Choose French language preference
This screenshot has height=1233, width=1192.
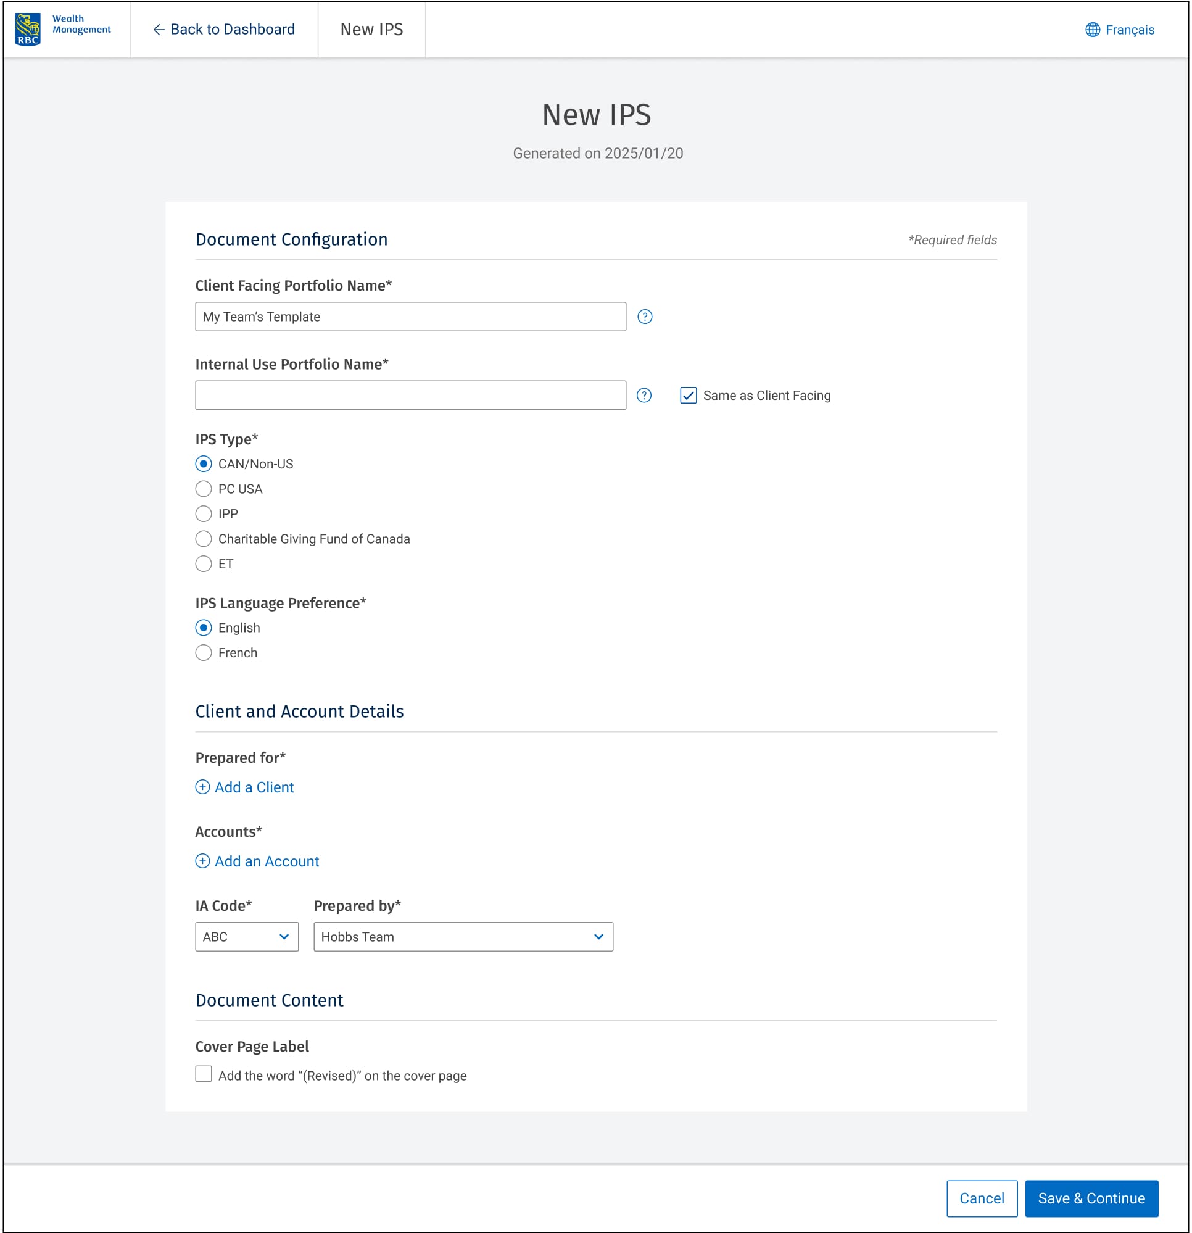tap(203, 652)
